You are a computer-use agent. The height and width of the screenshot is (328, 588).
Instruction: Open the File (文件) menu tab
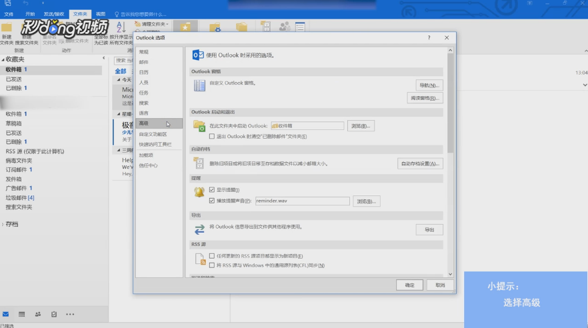click(9, 14)
